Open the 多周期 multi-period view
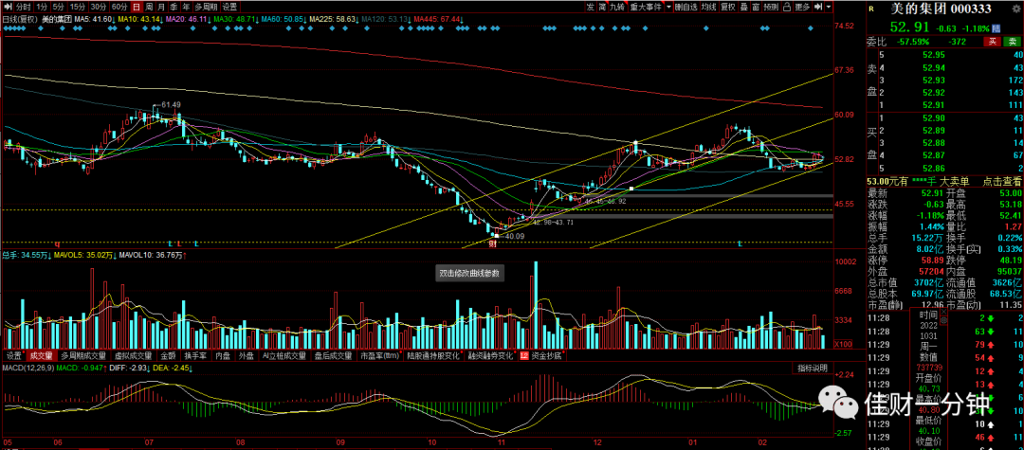The height and width of the screenshot is (450, 1024). pyautogui.click(x=207, y=7)
